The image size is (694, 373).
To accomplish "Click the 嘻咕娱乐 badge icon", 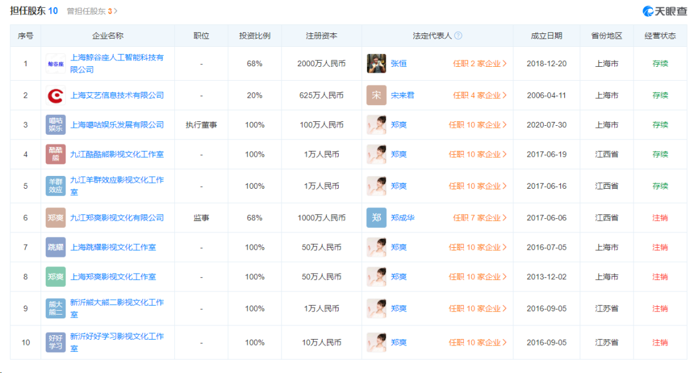I will pyautogui.click(x=55, y=125).
